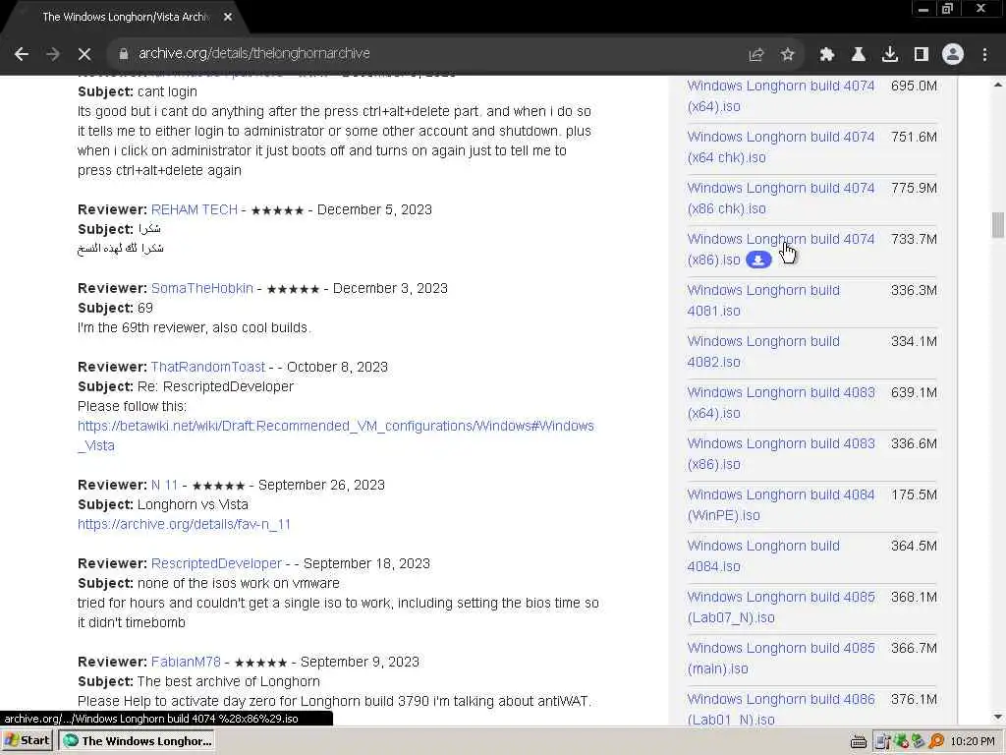This screenshot has width=1006, height=755.
Task: Open the user profile avatar
Action: point(953,55)
